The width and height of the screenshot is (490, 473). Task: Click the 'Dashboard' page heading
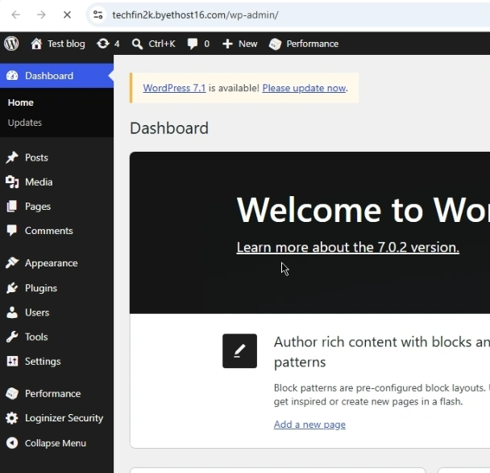click(x=169, y=128)
